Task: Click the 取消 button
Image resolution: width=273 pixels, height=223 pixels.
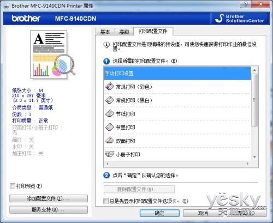Action: click(x=203, y=213)
